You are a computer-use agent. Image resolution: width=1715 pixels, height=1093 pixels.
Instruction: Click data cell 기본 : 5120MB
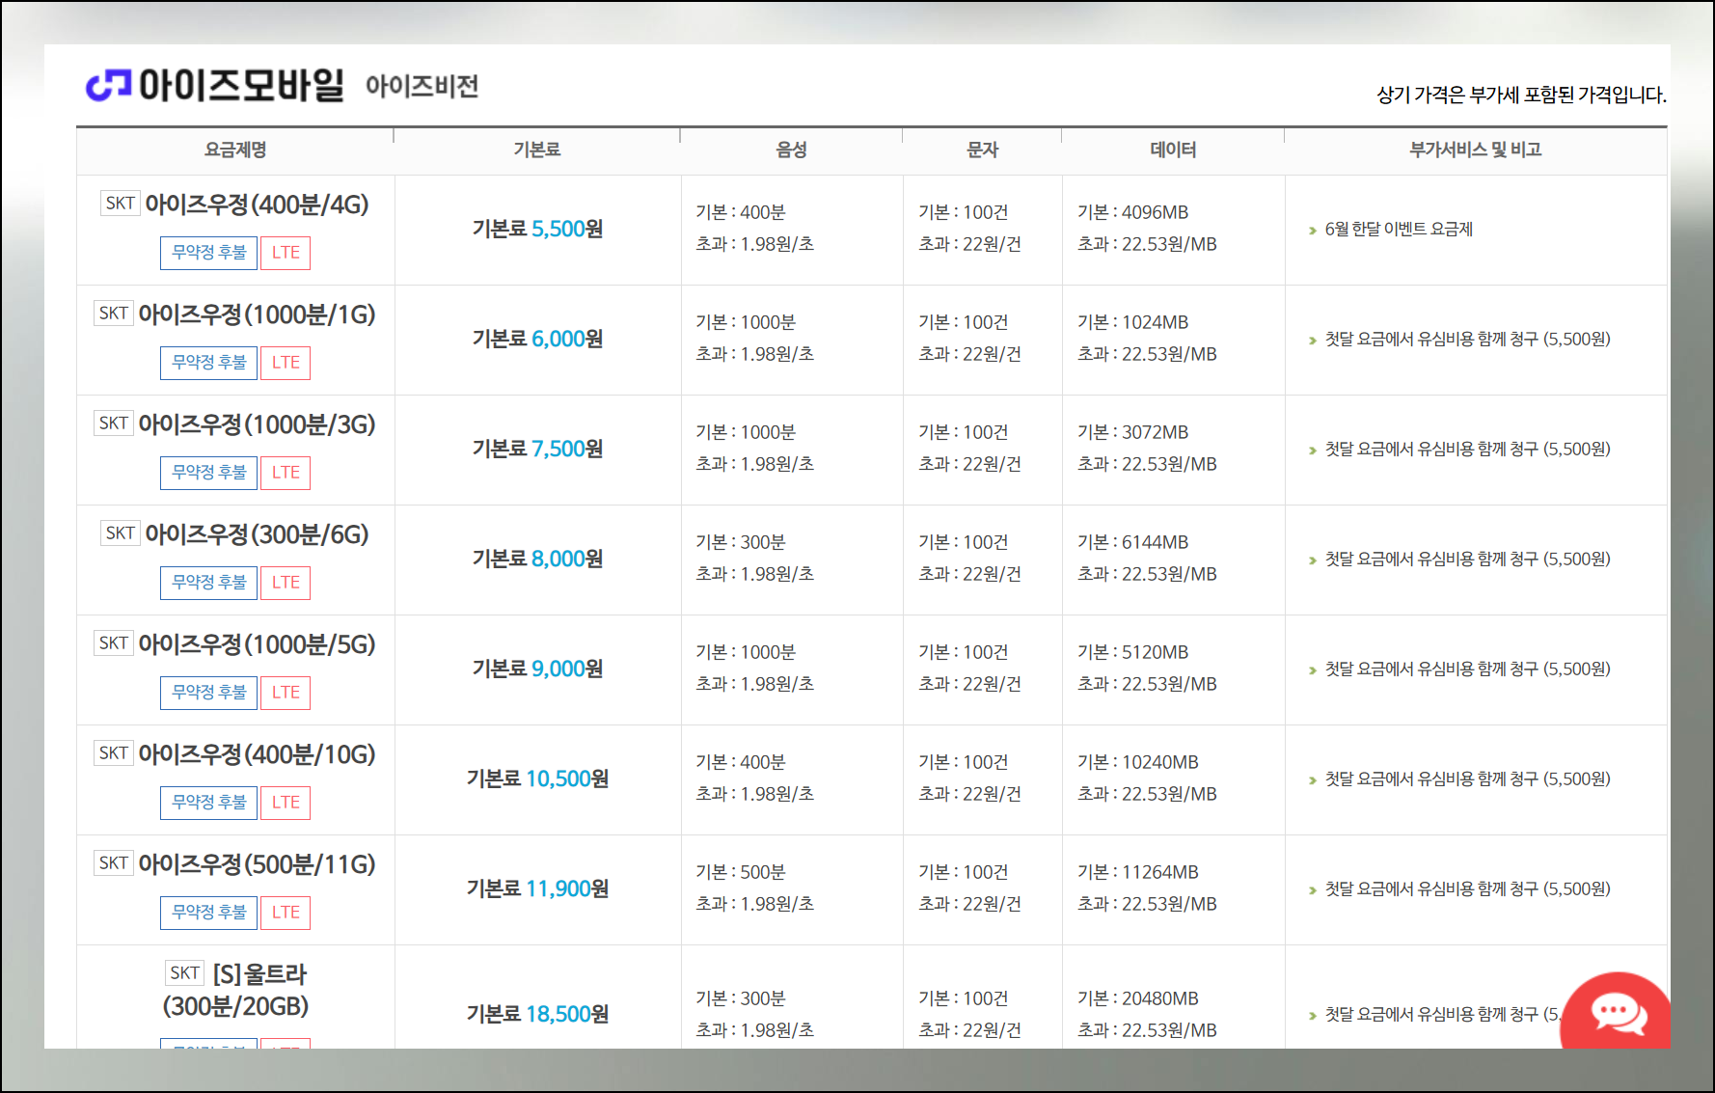pyautogui.click(x=1133, y=652)
